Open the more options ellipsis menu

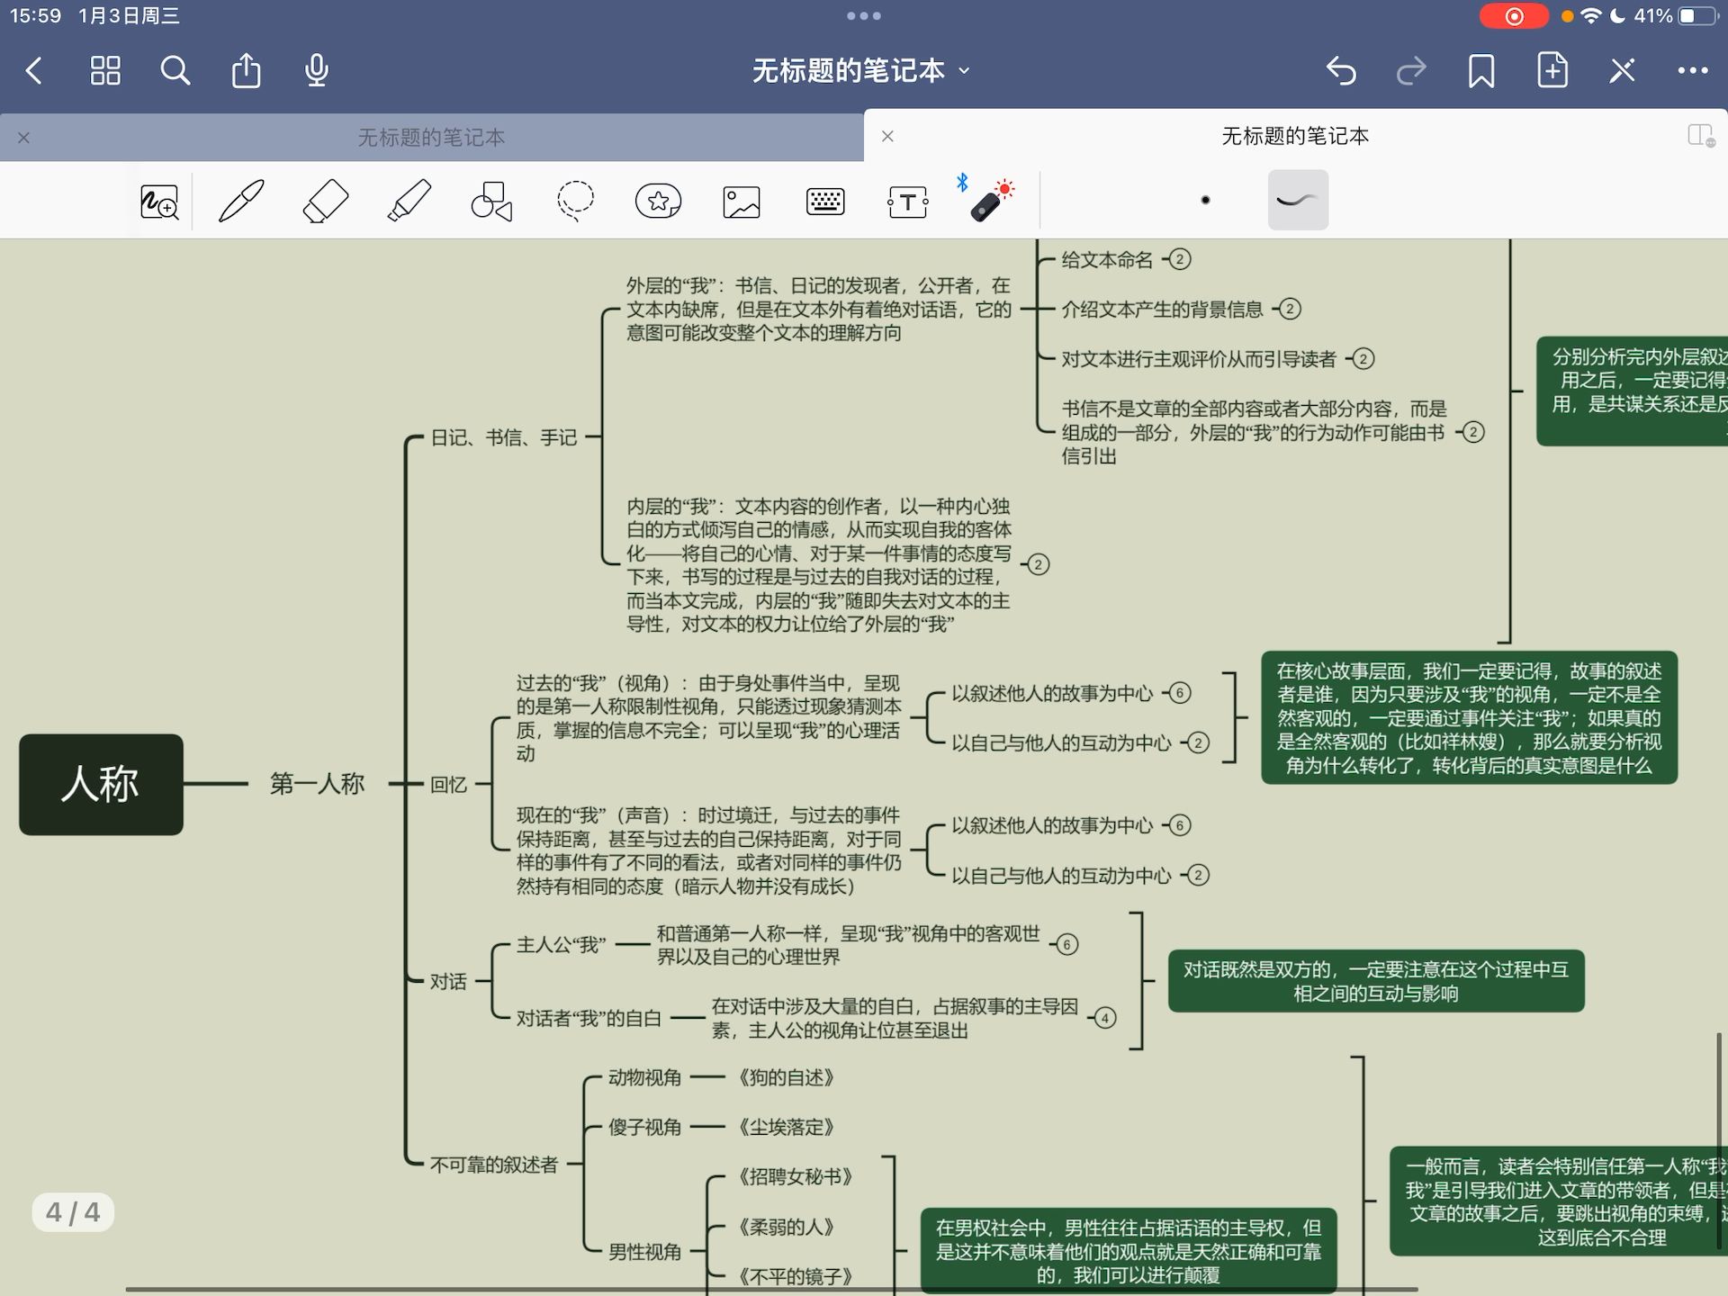pos(1693,70)
